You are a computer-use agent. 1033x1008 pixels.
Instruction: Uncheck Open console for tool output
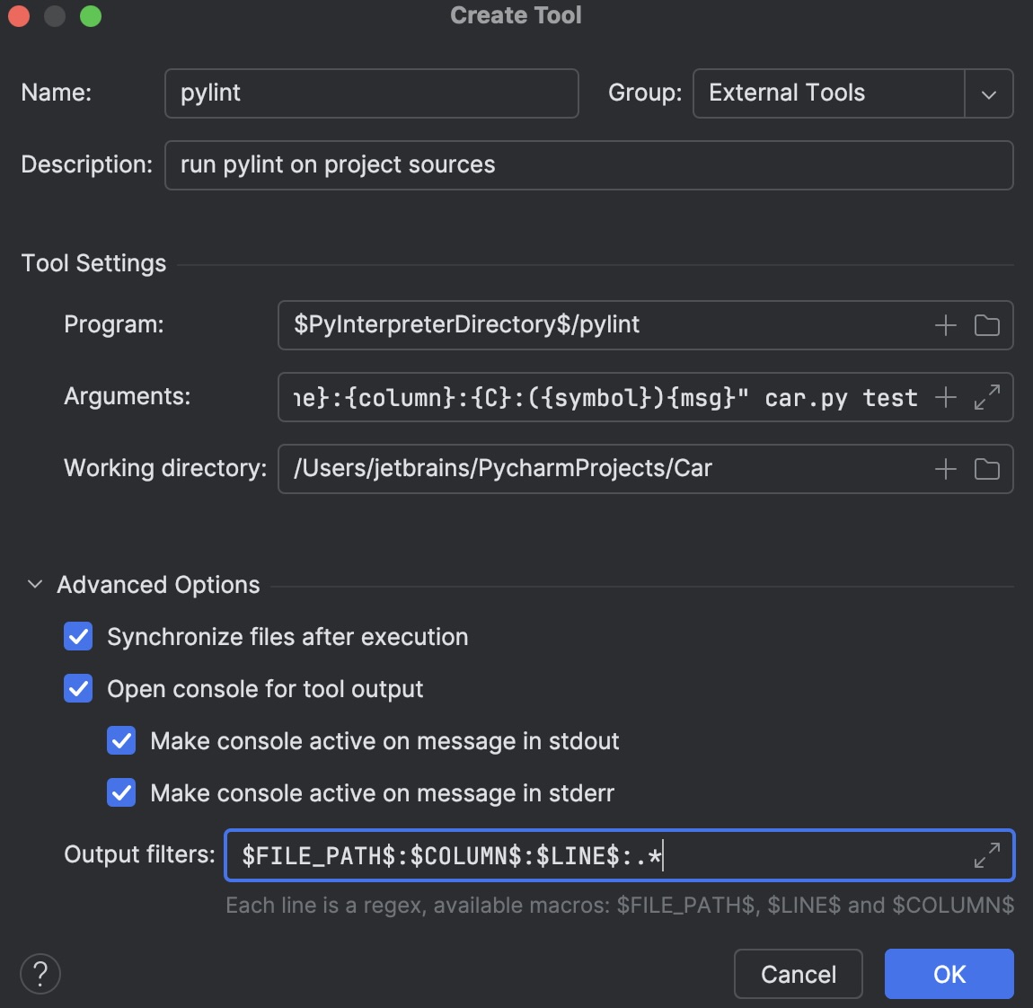point(78,688)
